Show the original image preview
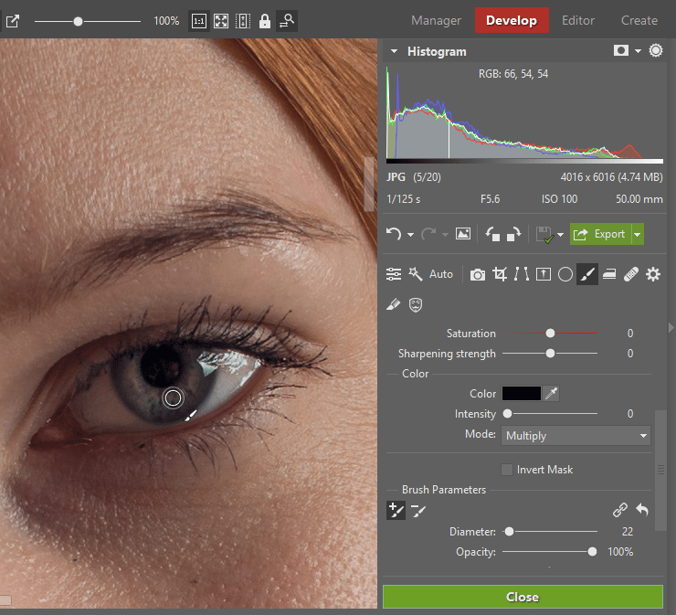The image size is (676, 615). pos(463,234)
